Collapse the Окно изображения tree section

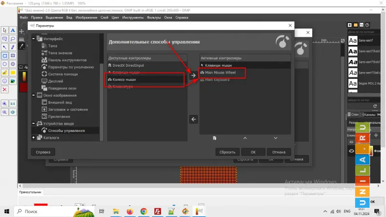click(x=34, y=95)
